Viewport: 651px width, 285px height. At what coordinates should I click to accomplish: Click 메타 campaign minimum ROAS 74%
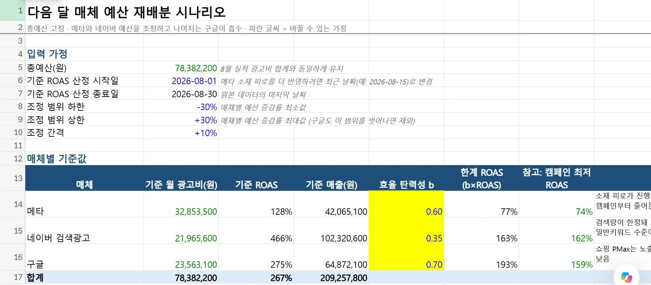tap(584, 212)
